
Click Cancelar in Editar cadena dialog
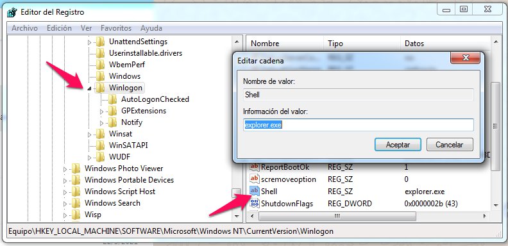[450, 145]
